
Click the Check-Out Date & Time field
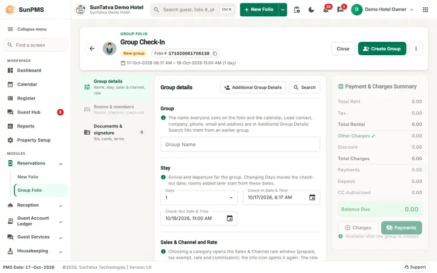(x=199, y=218)
